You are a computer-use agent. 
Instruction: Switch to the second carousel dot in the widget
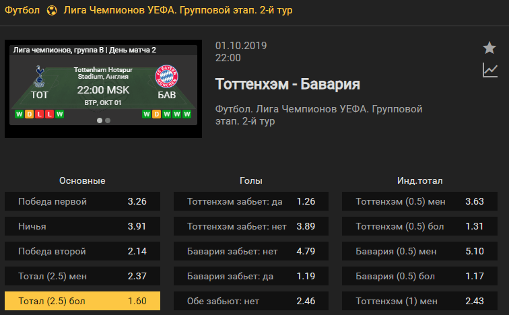(108, 120)
